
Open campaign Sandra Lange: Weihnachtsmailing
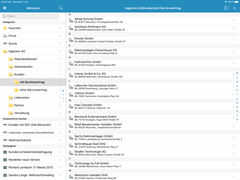pyautogui.click(x=33, y=175)
